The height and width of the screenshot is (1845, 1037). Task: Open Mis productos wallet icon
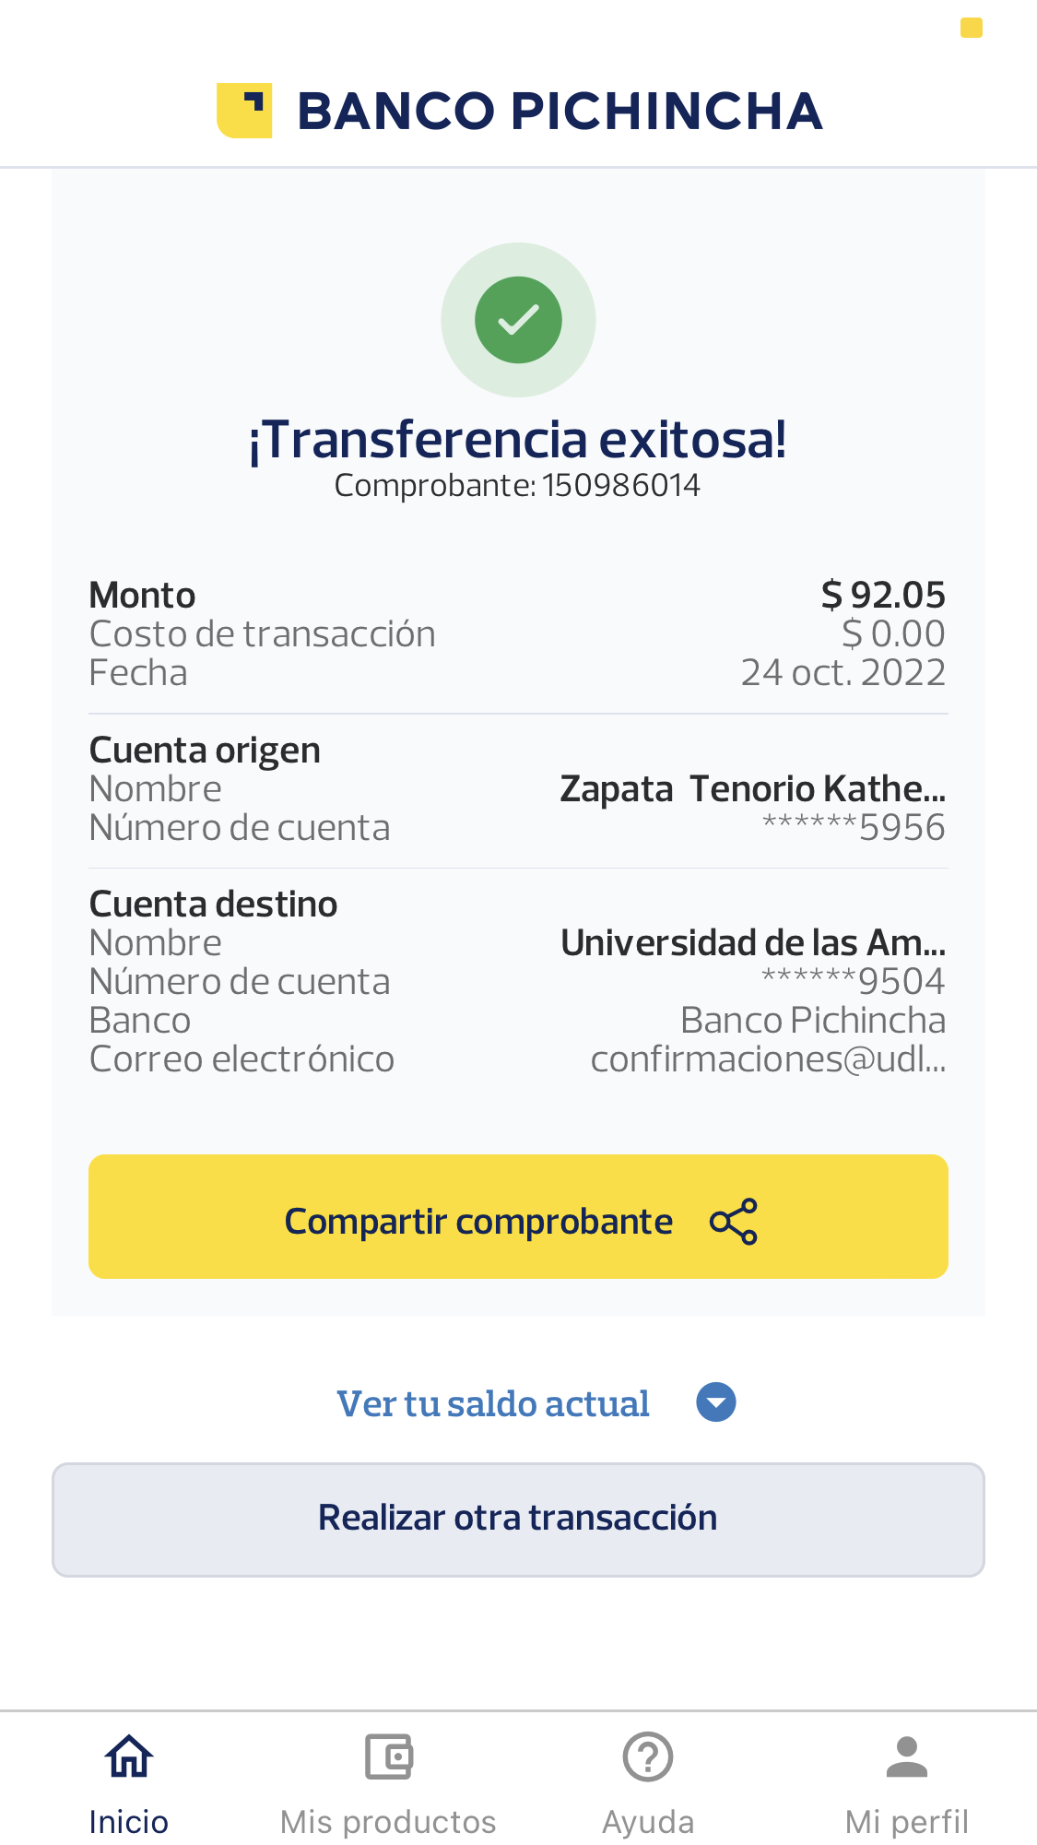coord(388,1756)
